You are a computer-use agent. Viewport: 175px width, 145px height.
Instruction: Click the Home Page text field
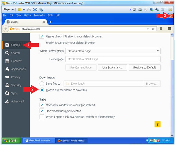113,59
